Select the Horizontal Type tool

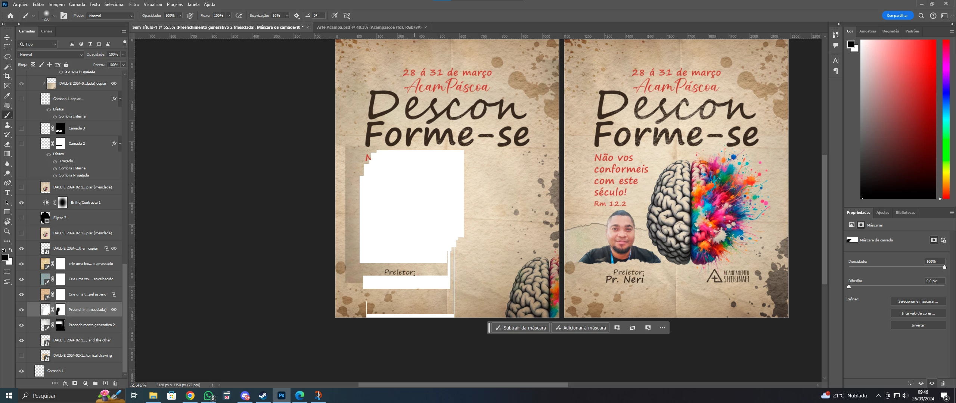(x=7, y=193)
